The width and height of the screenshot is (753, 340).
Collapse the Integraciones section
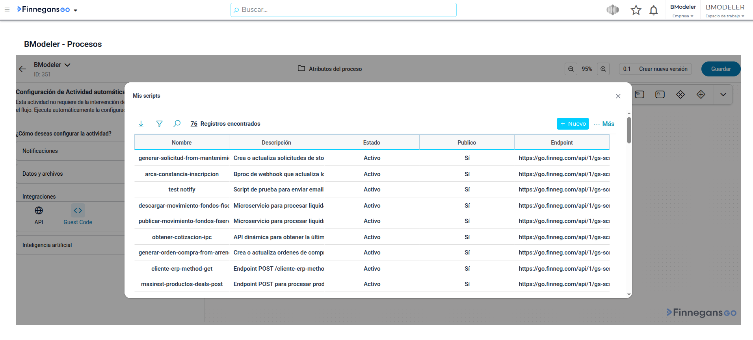coord(71,196)
